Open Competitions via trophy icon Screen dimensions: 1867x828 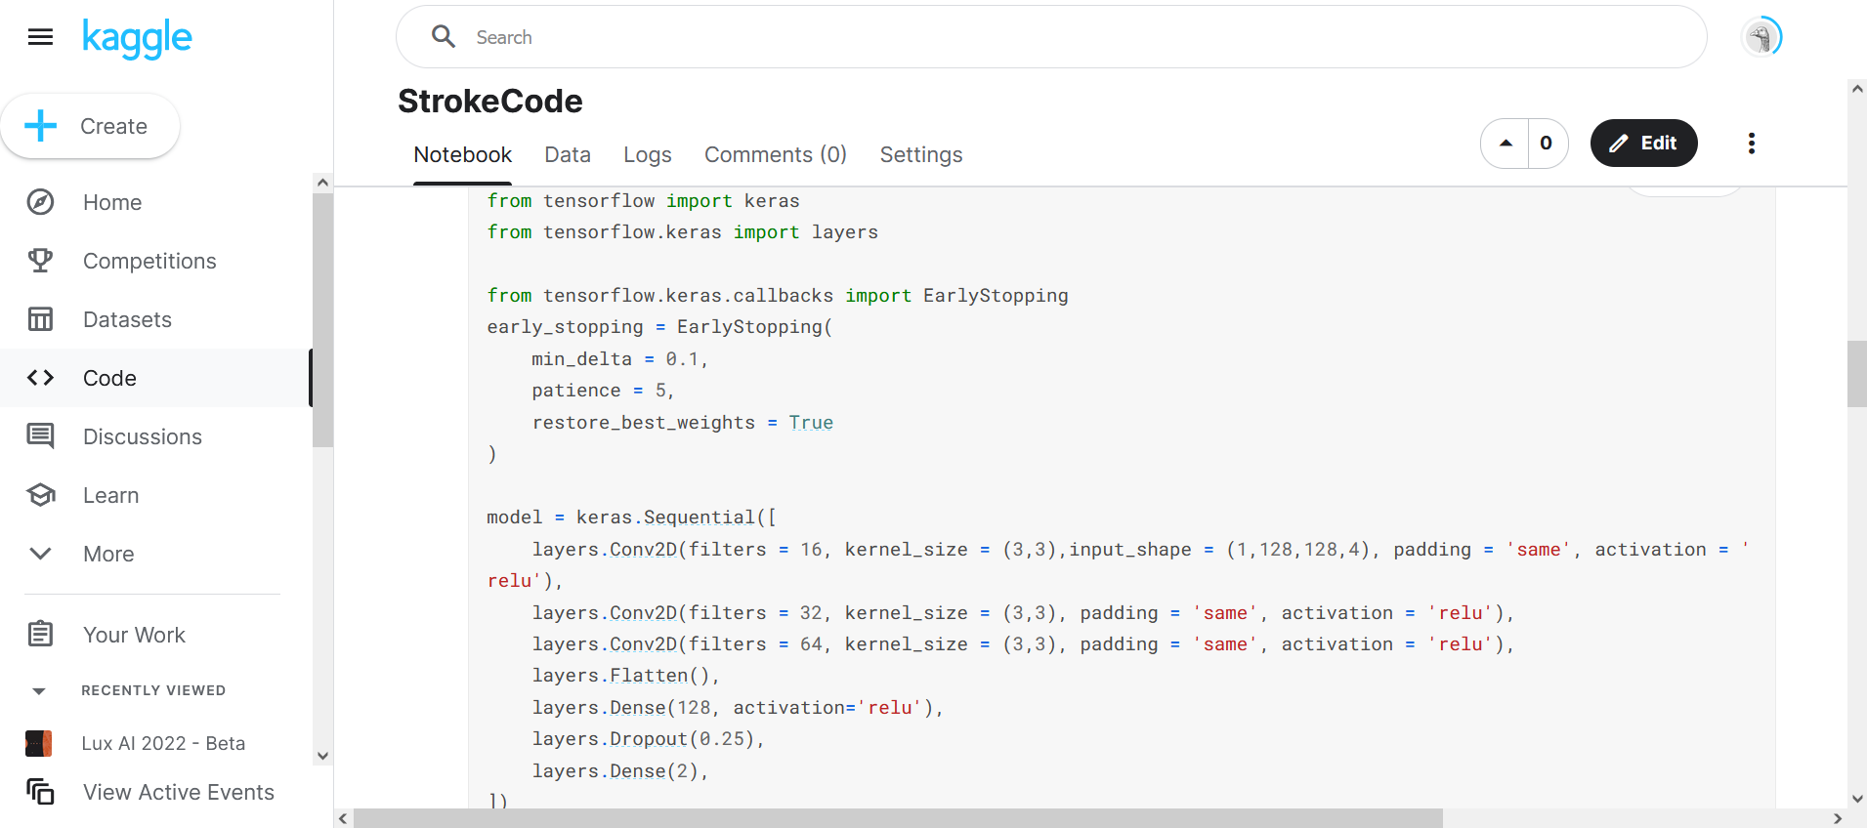(x=40, y=261)
